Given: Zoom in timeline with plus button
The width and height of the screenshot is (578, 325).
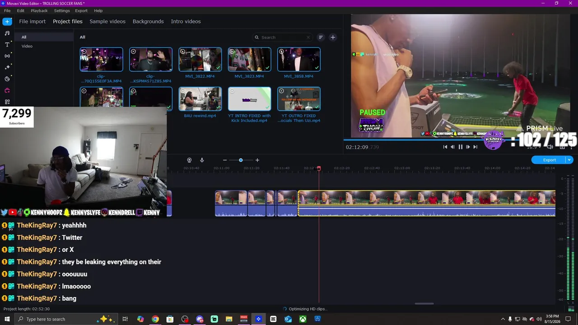Looking at the screenshot, I should tap(257, 160).
